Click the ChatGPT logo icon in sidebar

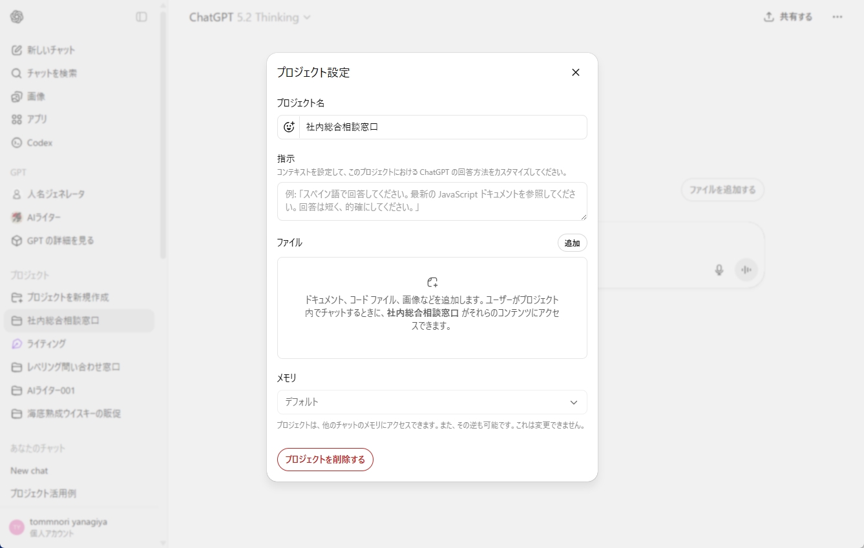17,17
